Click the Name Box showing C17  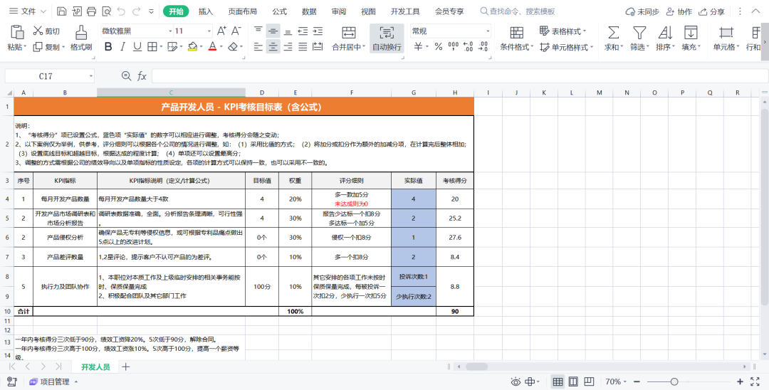[x=46, y=76]
